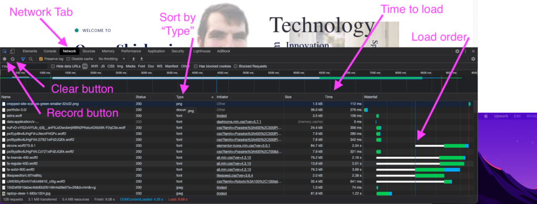This screenshot has width=537, height=204.
Task: Select the All filter type button
Action: (85, 67)
